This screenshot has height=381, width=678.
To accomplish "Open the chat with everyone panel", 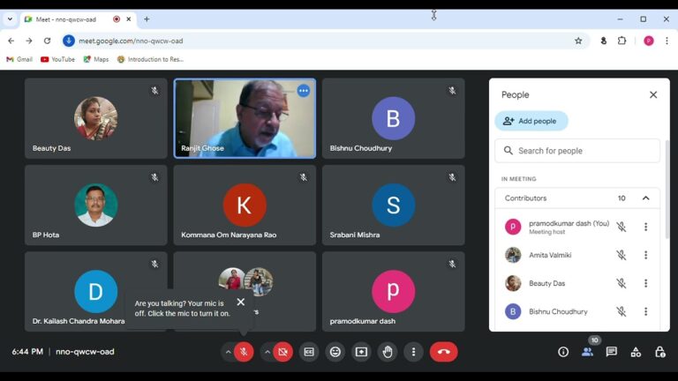I will pos(611,352).
